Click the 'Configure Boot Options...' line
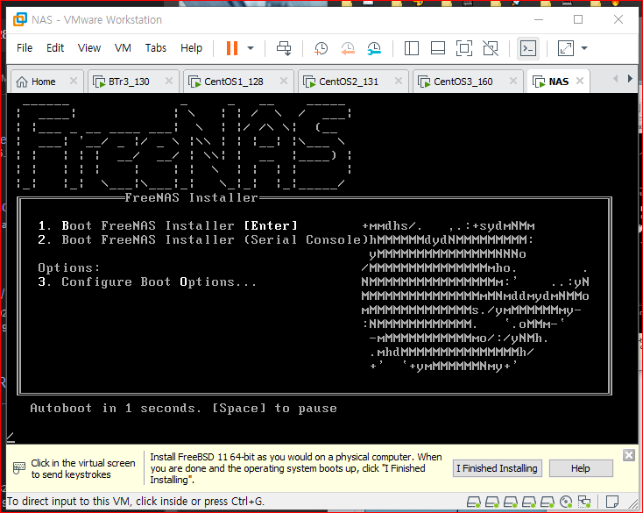The height and width of the screenshot is (513, 643). (x=147, y=282)
